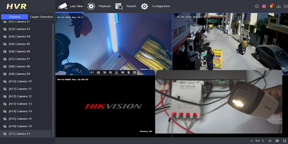Select [D1] Camera 01 channel
288x144 pixels.
pyautogui.click(x=19, y=134)
